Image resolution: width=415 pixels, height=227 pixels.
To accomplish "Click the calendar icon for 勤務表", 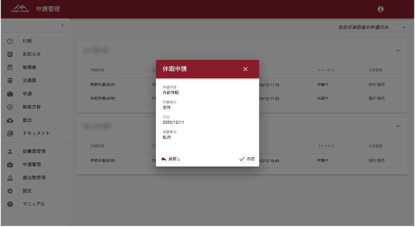I will 10,67.
